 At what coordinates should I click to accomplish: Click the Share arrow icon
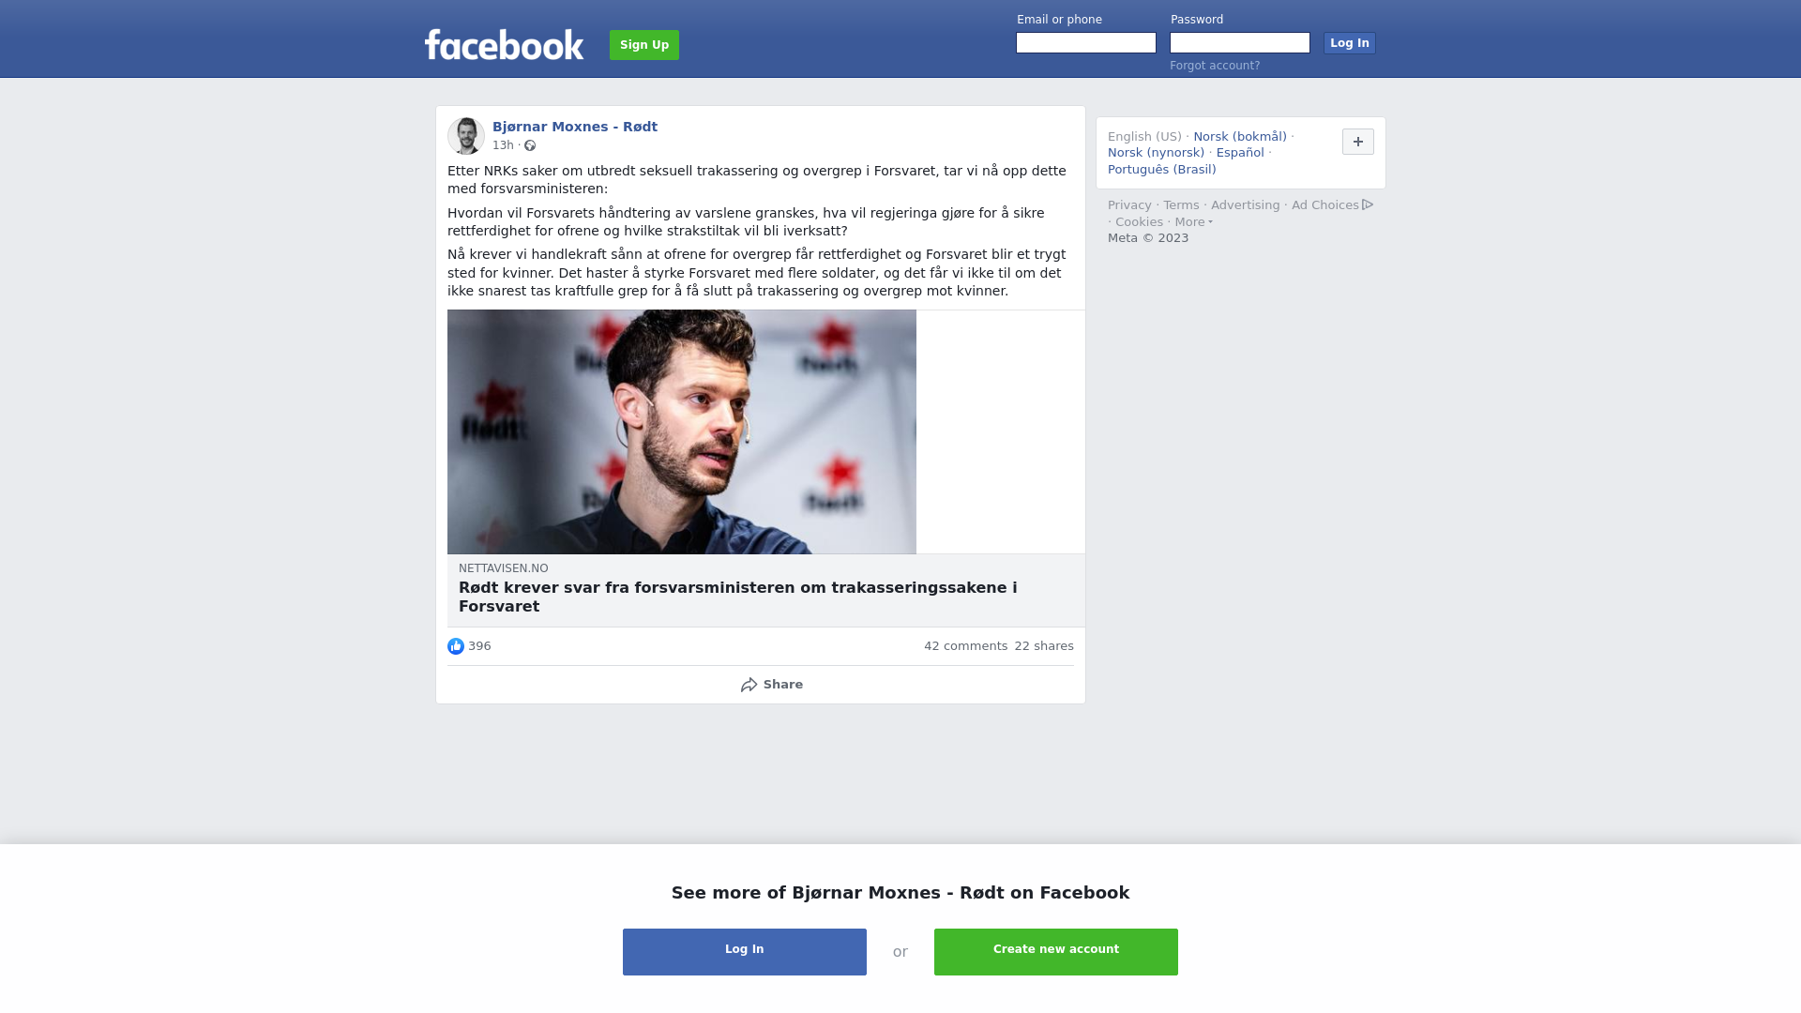pos(749,685)
